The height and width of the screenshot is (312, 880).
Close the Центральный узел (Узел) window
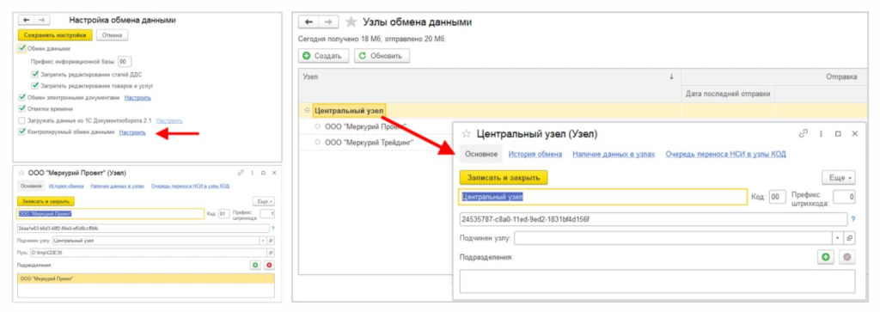pos(855,133)
